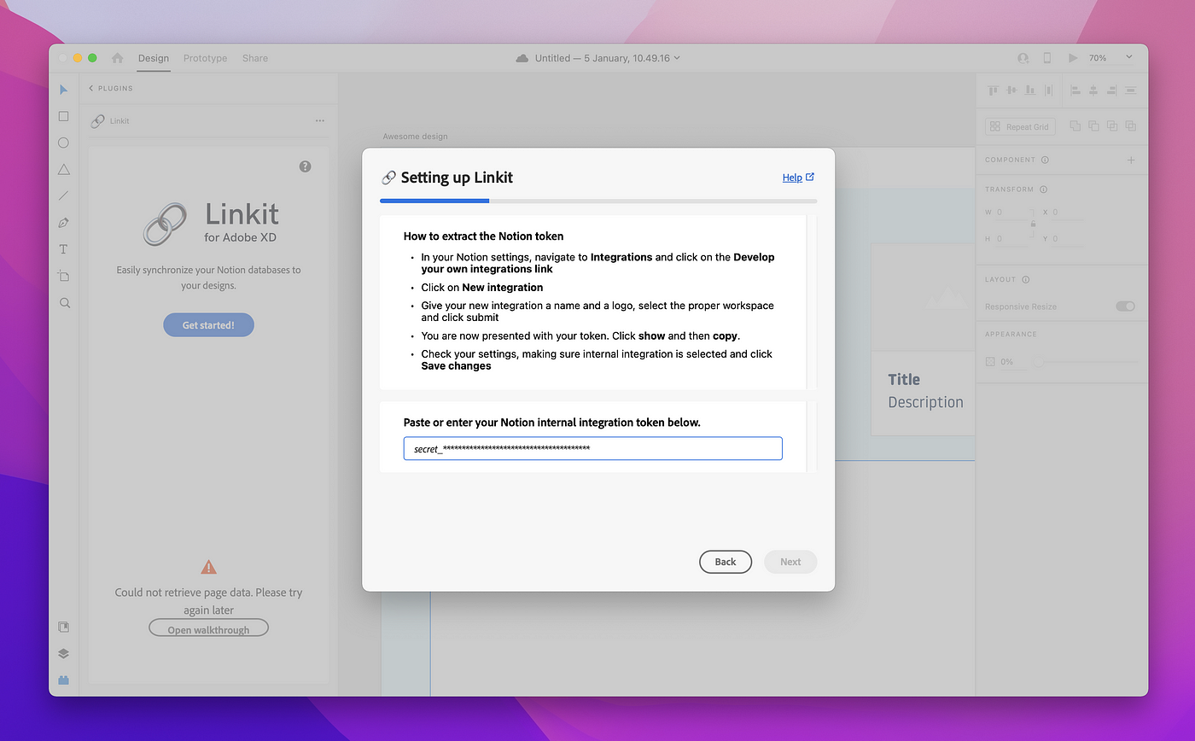Click the Notion integration token input field

[592, 448]
